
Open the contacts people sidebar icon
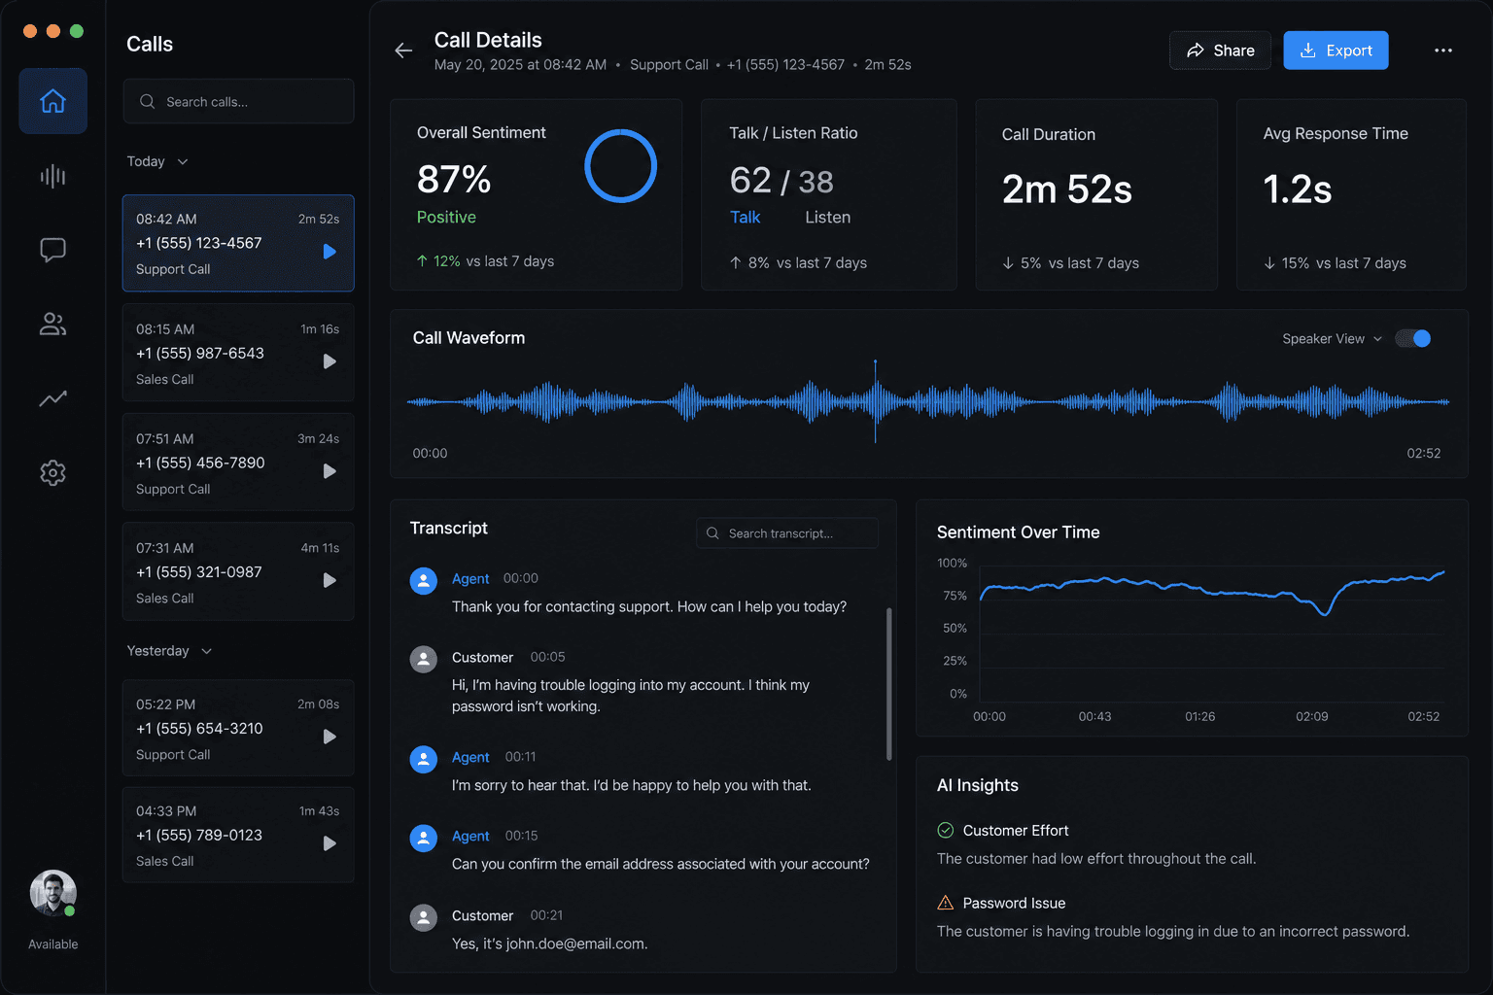[x=52, y=325]
